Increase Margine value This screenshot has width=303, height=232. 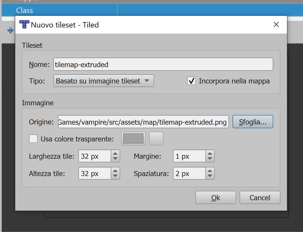210,153
